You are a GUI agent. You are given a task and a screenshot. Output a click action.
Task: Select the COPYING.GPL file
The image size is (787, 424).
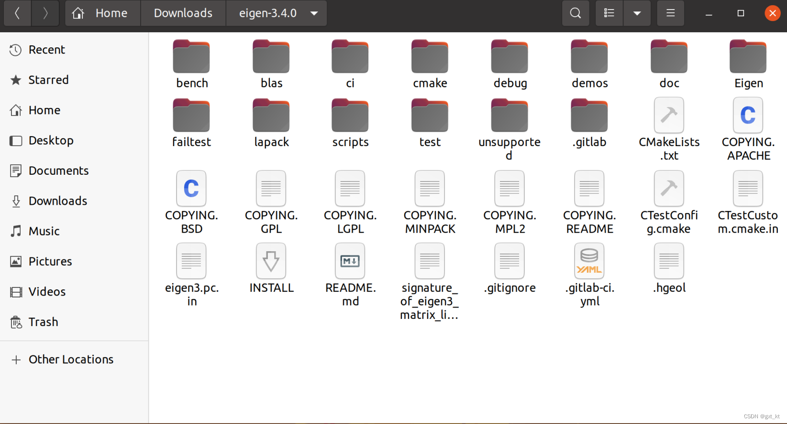pos(271,202)
